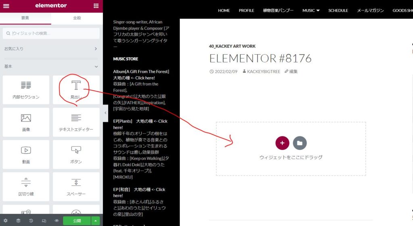The image size is (413, 226).
Task: Click the KACKEYBIGTREE author link
Action: click(x=261, y=72)
